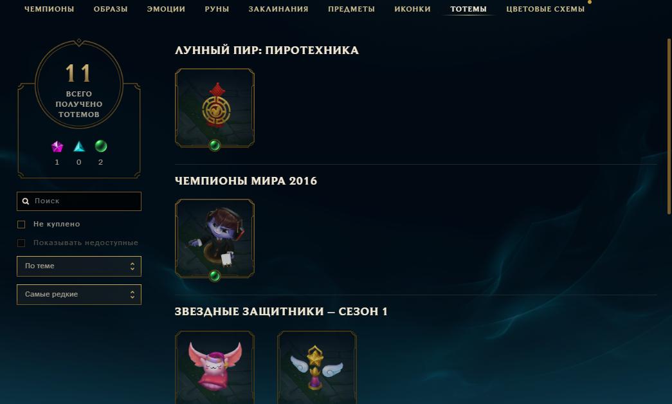Click green gem badge under firecracker ward
The width and height of the screenshot is (672, 404).
tap(215, 146)
